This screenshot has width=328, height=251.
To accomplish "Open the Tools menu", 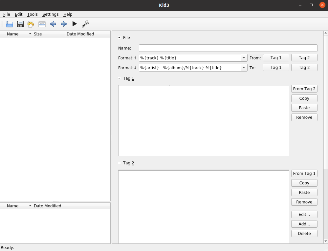I will [x=32, y=14].
